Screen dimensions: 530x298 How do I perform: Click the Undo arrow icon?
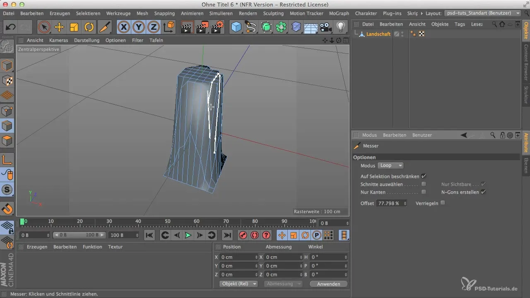click(11, 27)
